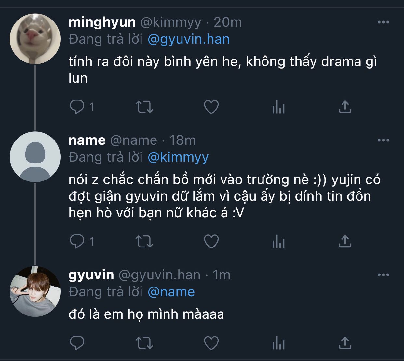Like gyuvin's reply tweet

pos(211,343)
